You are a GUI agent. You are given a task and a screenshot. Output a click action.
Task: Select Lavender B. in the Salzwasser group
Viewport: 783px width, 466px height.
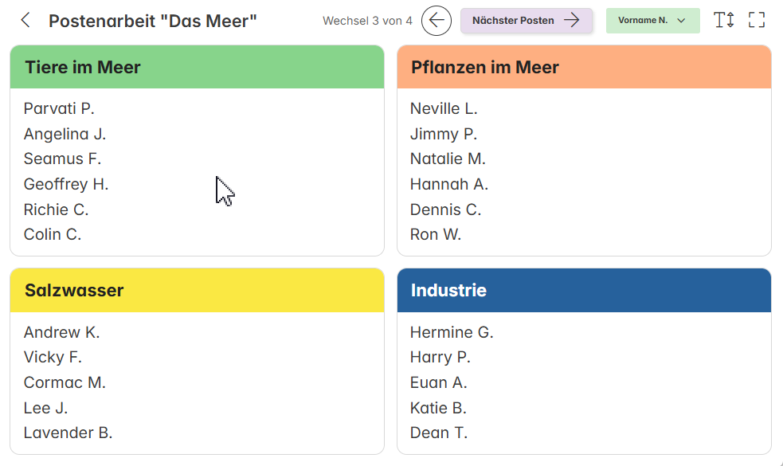click(x=68, y=433)
